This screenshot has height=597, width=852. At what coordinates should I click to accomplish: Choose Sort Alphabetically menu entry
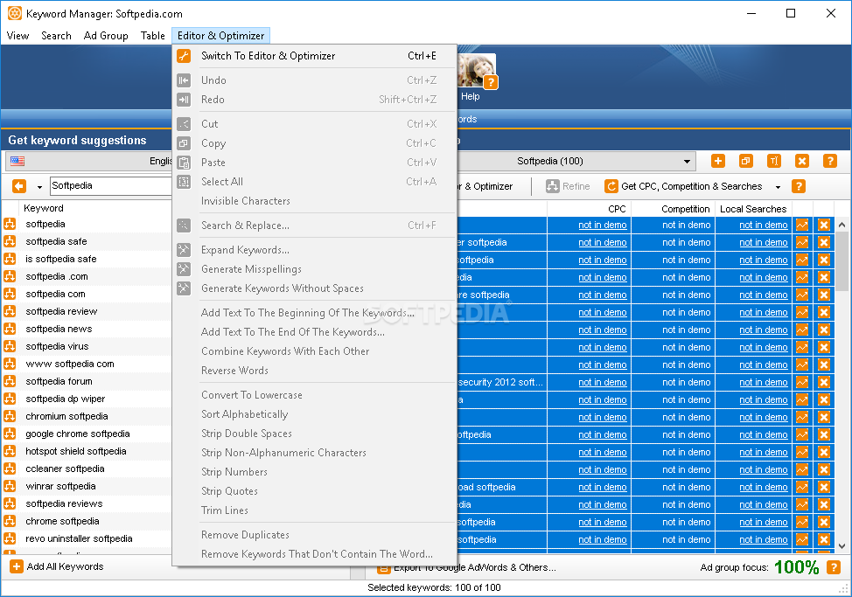[x=315, y=414]
